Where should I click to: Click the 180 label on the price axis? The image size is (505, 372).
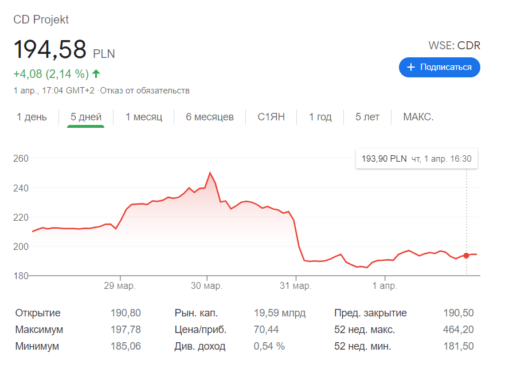(x=21, y=276)
